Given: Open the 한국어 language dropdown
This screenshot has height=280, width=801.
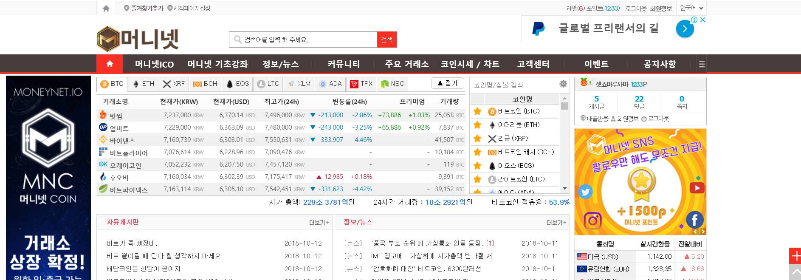Looking at the screenshot, I should click(x=691, y=8).
